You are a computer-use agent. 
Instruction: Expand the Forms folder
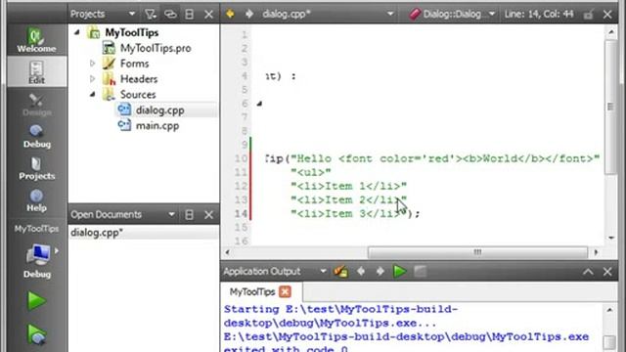(x=92, y=64)
